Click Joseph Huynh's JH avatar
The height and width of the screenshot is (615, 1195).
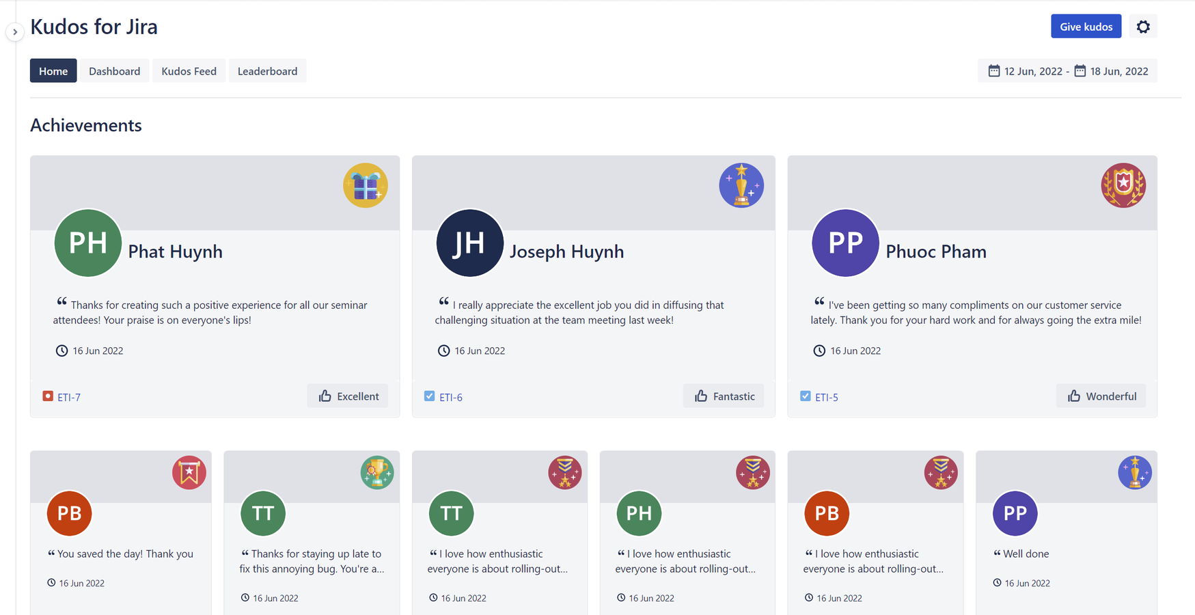click(469, 243)
